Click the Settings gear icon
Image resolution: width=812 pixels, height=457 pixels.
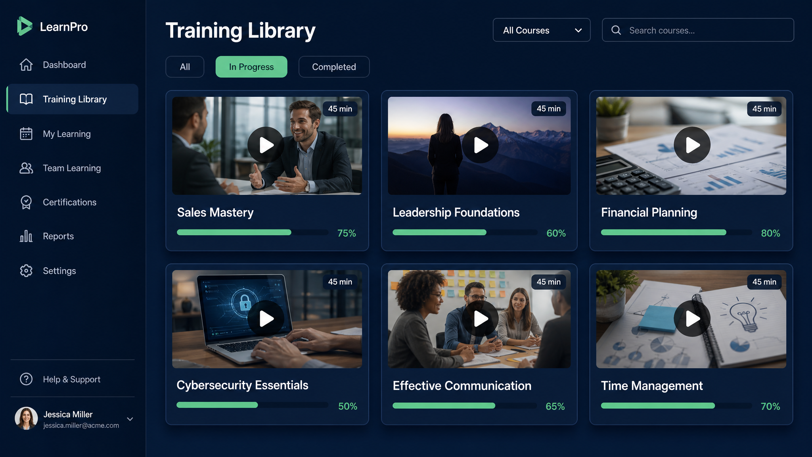tap(26, 271)
